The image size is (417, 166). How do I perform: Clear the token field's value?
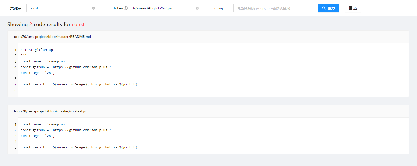pyautogui.click(x=197, y=8)
